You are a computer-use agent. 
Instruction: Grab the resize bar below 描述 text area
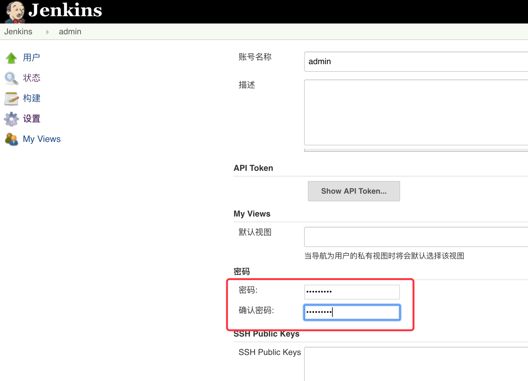pos(416,150)
